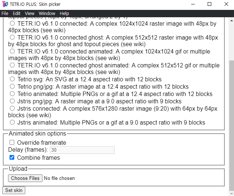The image size is (234, 196).
Task: Open the Help menu
Action: (x=64, y=14)
